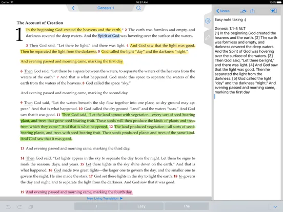The width and height of the screenshot is (283, 212).
Task: Tap verse number 16
Action: pyautogui.click(x=50, y=170)
